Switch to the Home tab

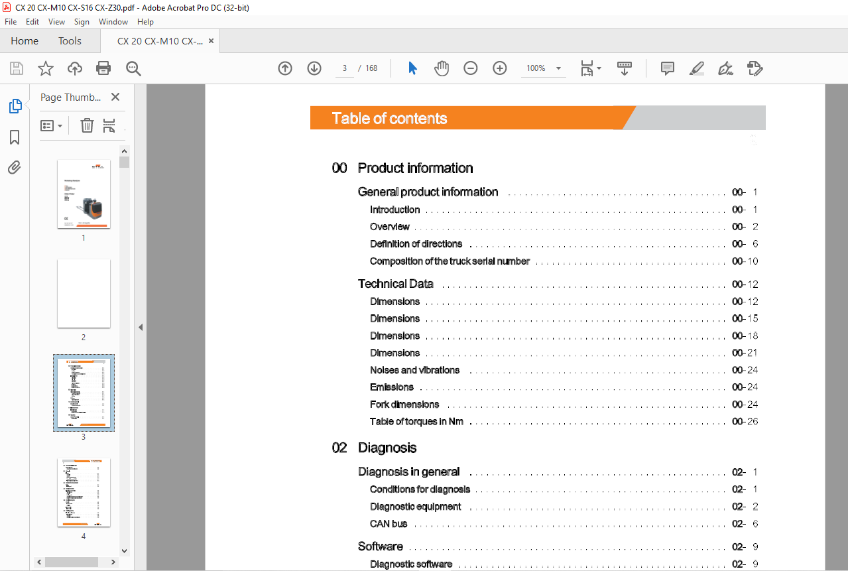(25, 41)
